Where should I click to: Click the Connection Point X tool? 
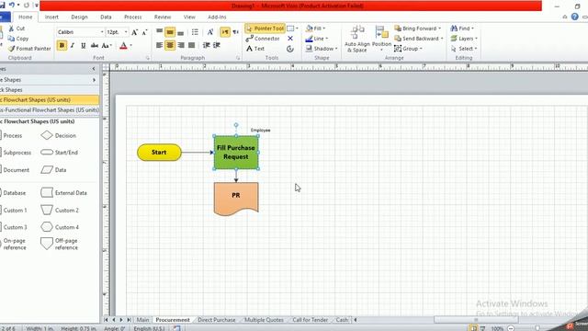tap(290, 39)
